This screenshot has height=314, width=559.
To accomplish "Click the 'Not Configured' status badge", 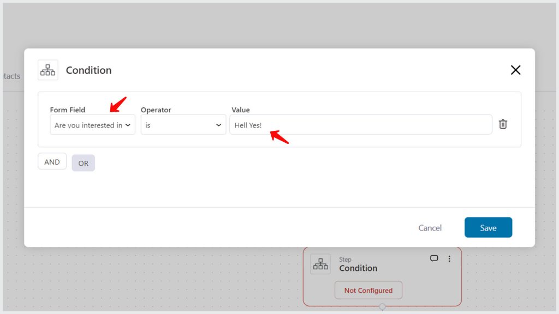I will [x=368, y=290].
